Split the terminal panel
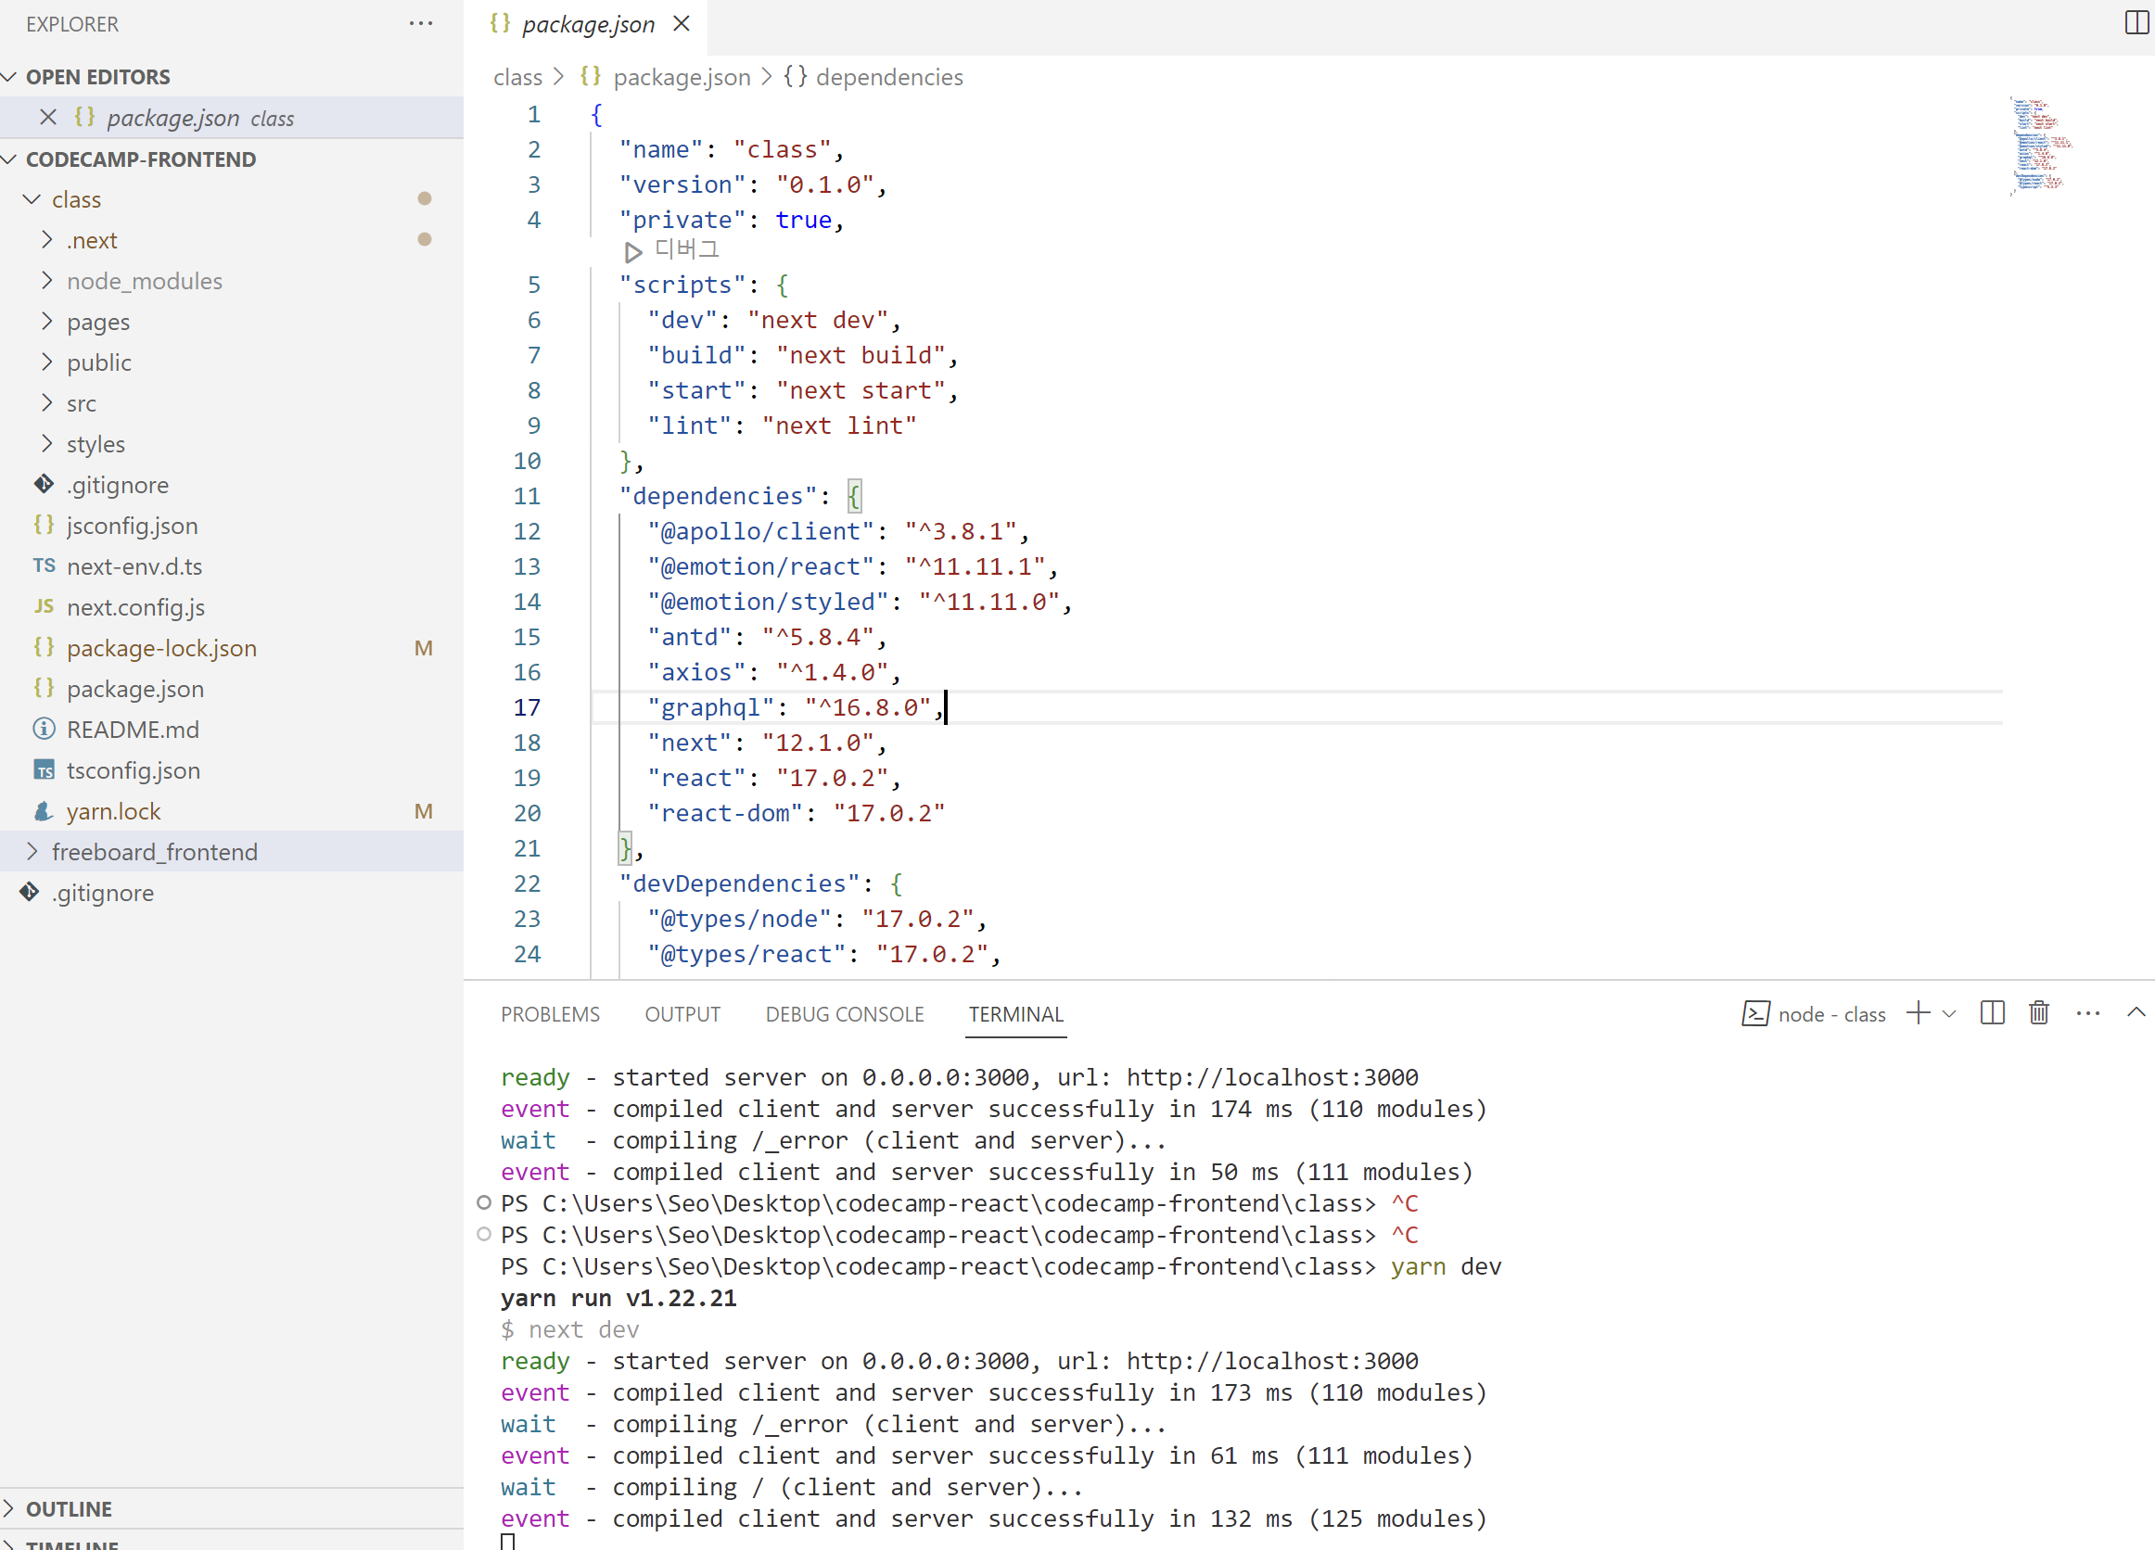The height and width of the screenshot is (1550, 2155). tap(1992, 1012)
